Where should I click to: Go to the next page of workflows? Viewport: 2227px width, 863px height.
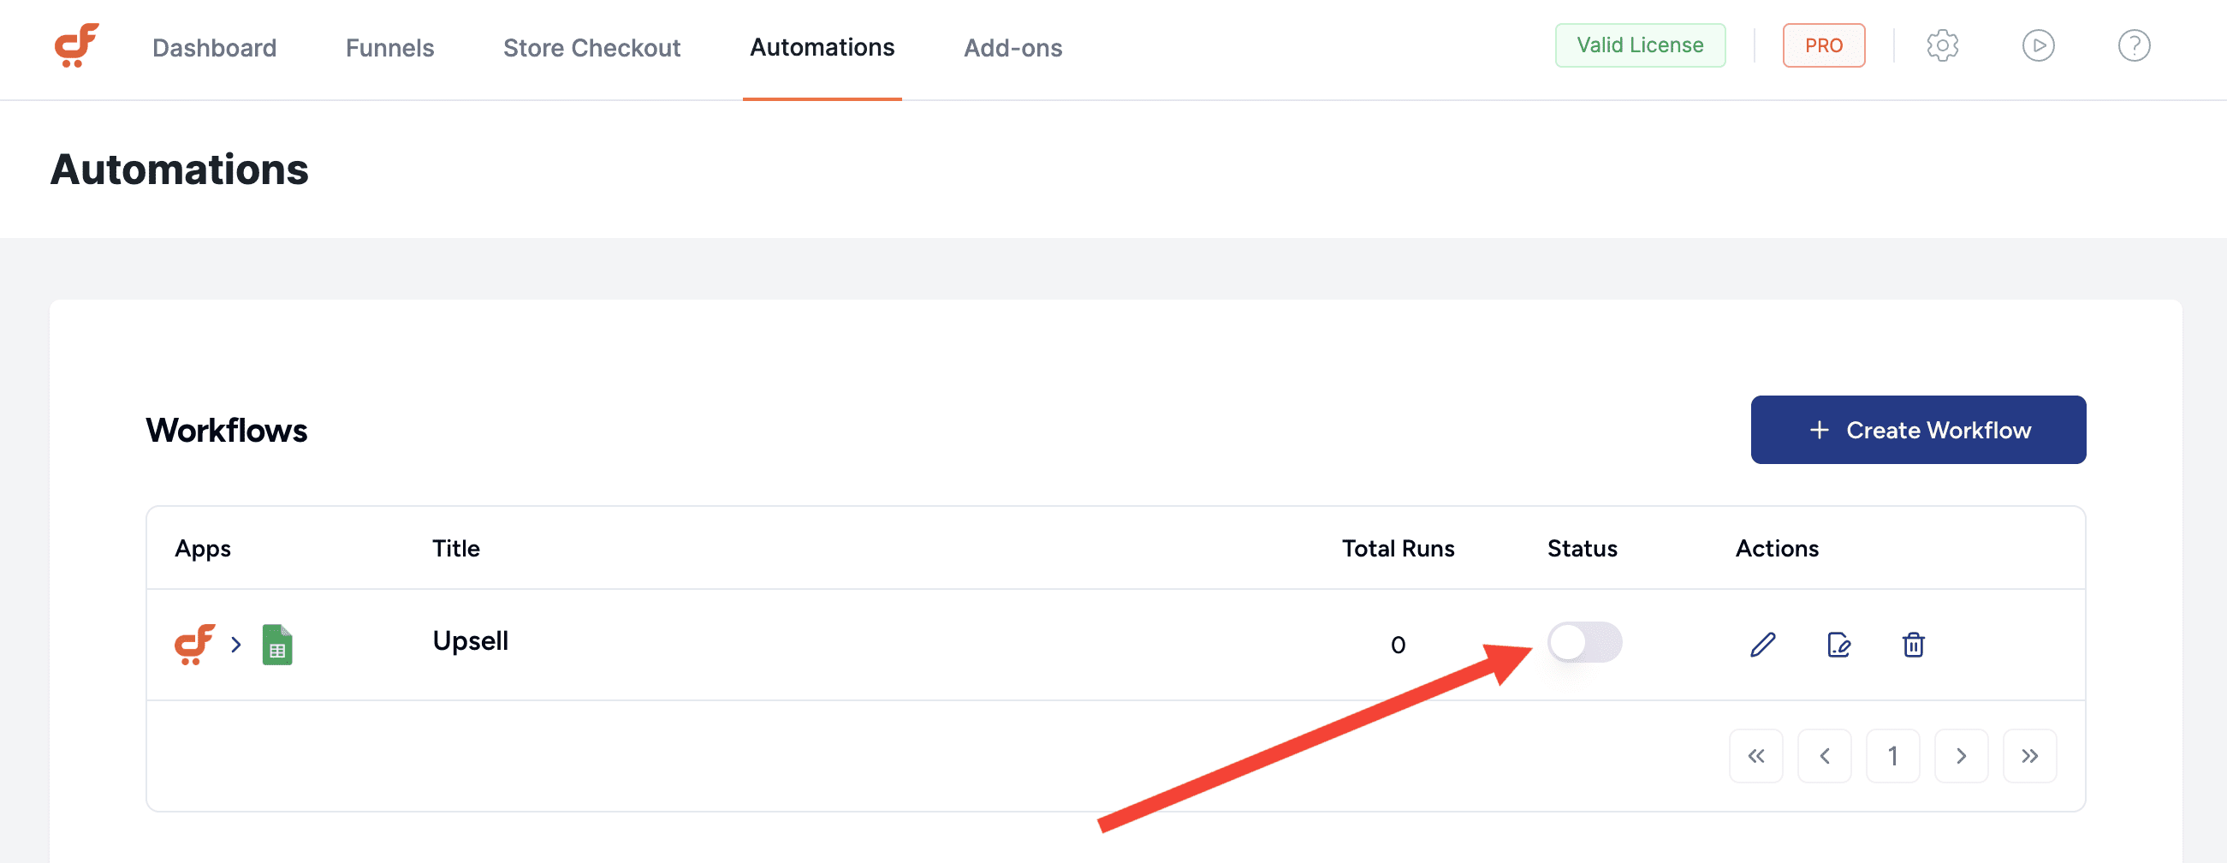pyautogui.click(x=1961, y=756)
